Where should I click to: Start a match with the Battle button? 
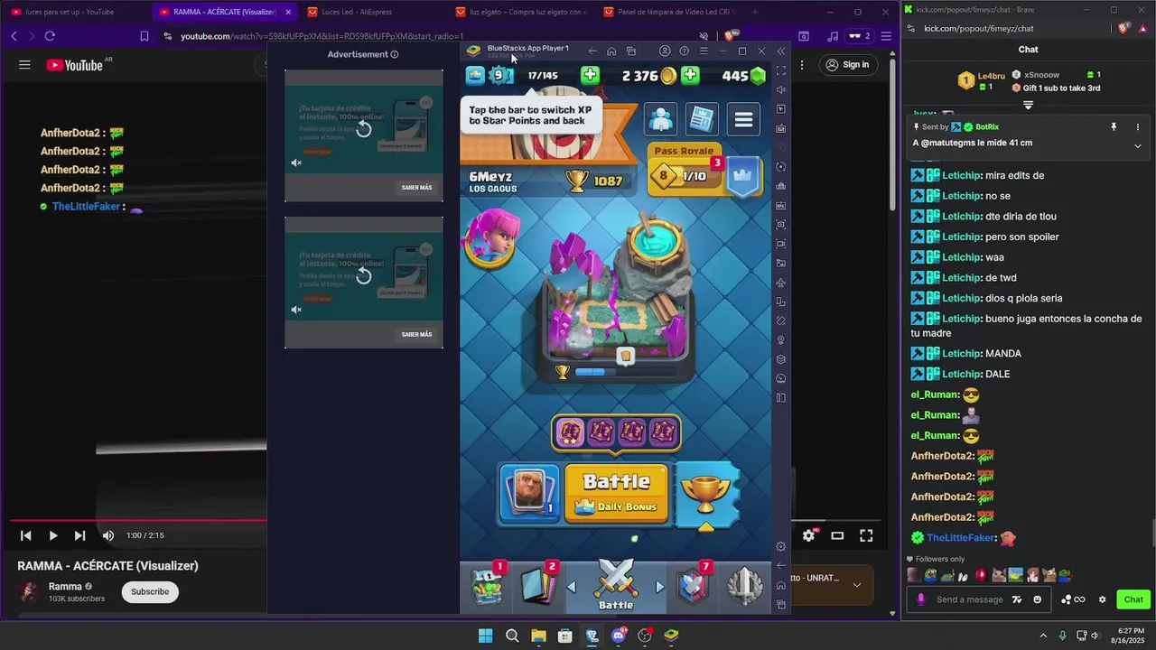coord(617,493)
